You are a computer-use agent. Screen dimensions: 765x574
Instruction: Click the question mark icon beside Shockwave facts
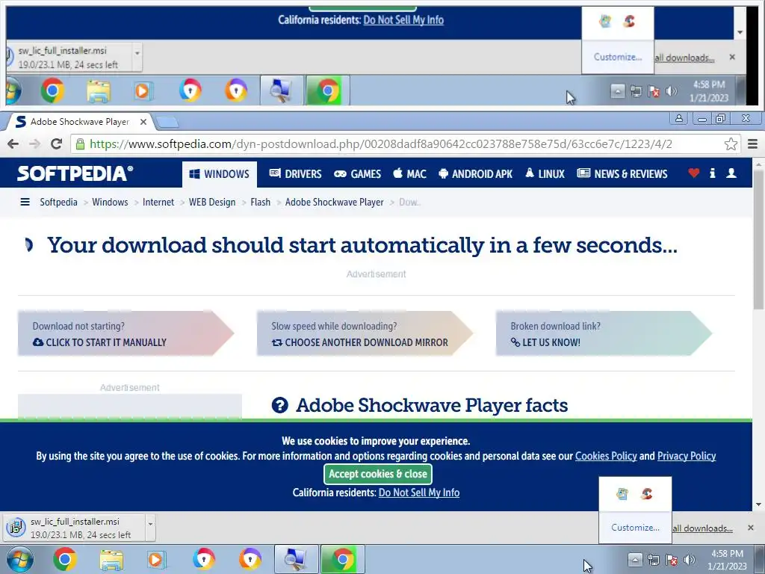[x=279, y=405]
